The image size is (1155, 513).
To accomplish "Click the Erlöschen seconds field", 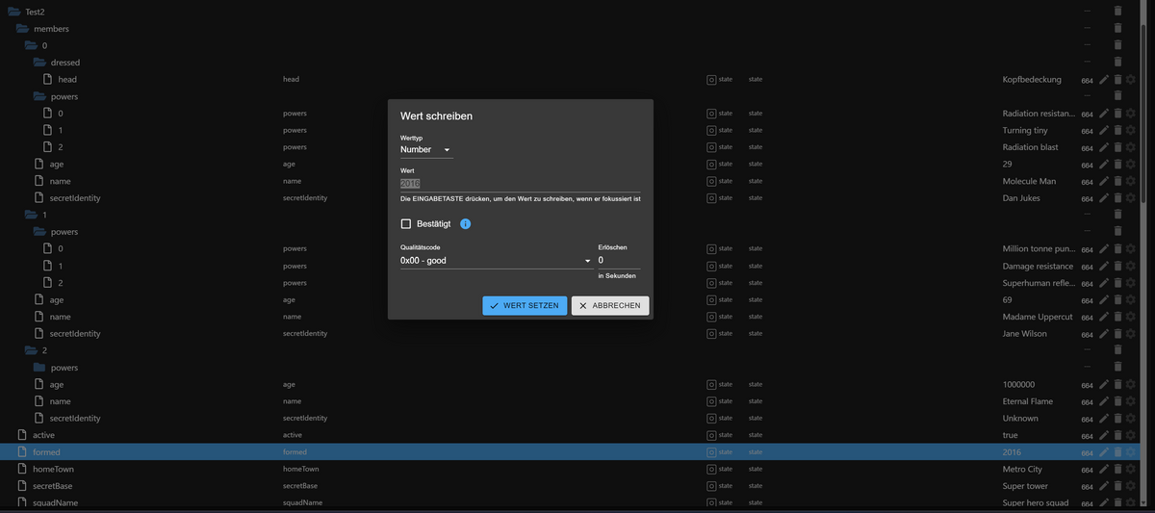I will pyautogui.click(x=619, y=260).
